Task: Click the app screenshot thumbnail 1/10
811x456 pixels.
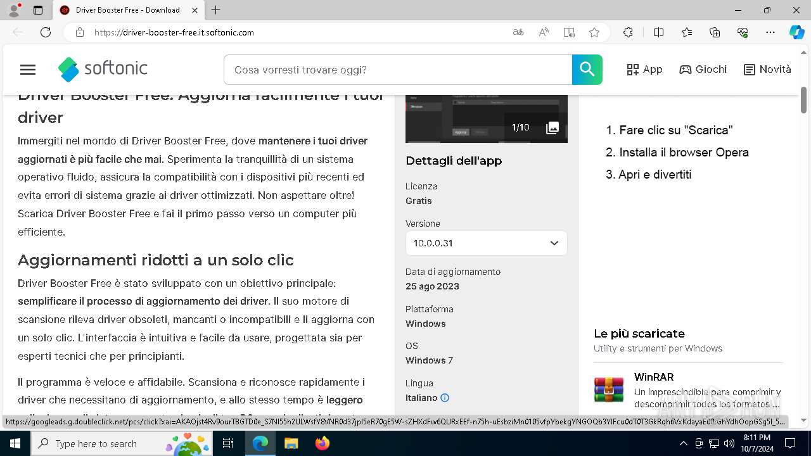Action: (487, 119)
